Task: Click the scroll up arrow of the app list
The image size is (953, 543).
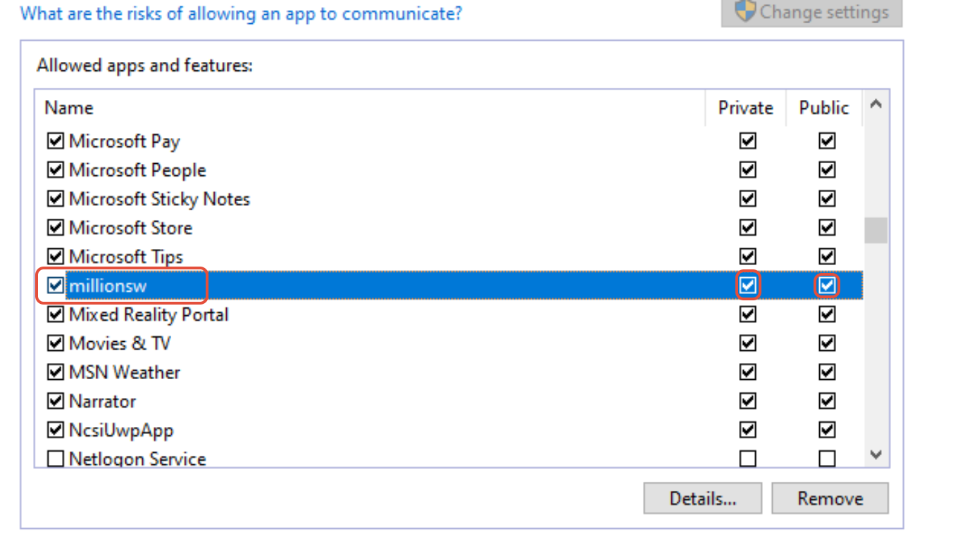Action: [x=876, y=105]
